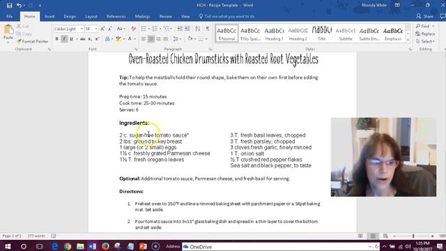Screen dimensions: 446x251
Task: Apply Heading 1 style
Action: (274, 33)
